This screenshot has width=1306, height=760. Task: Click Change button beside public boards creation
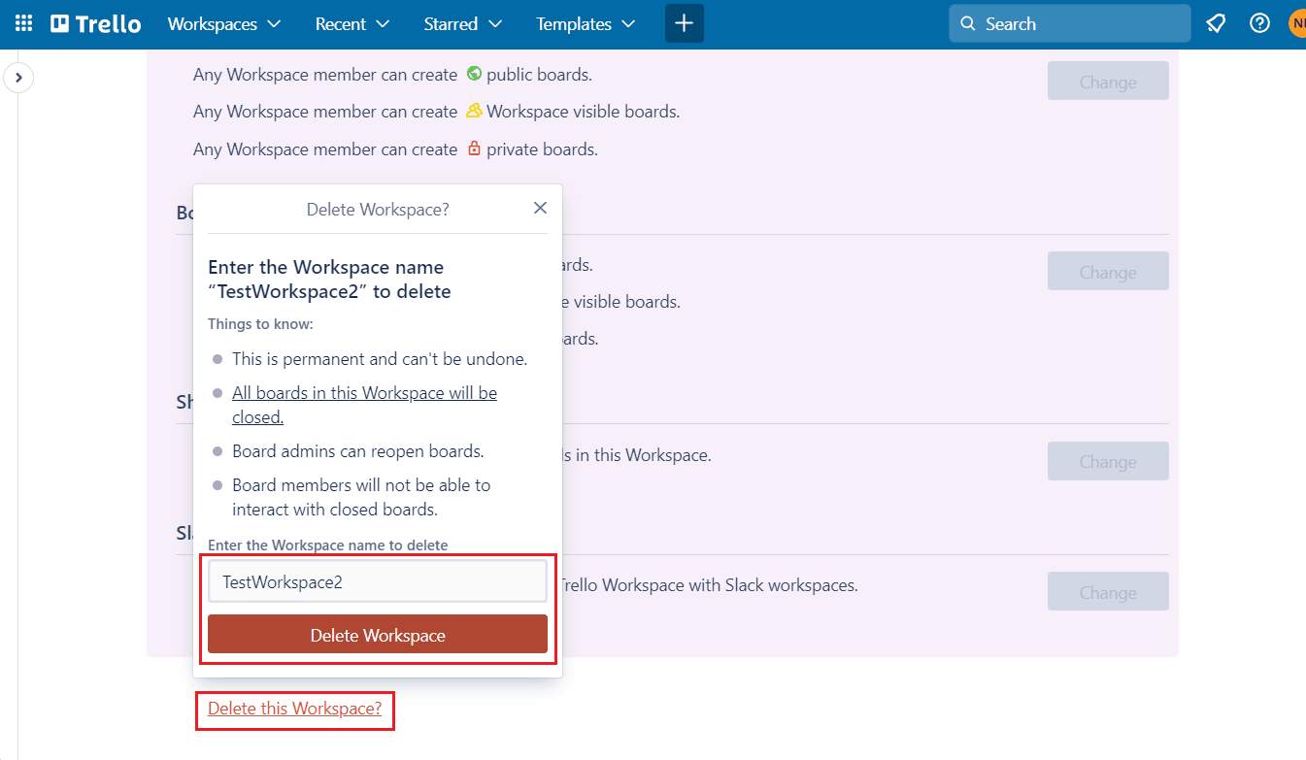1108,82
